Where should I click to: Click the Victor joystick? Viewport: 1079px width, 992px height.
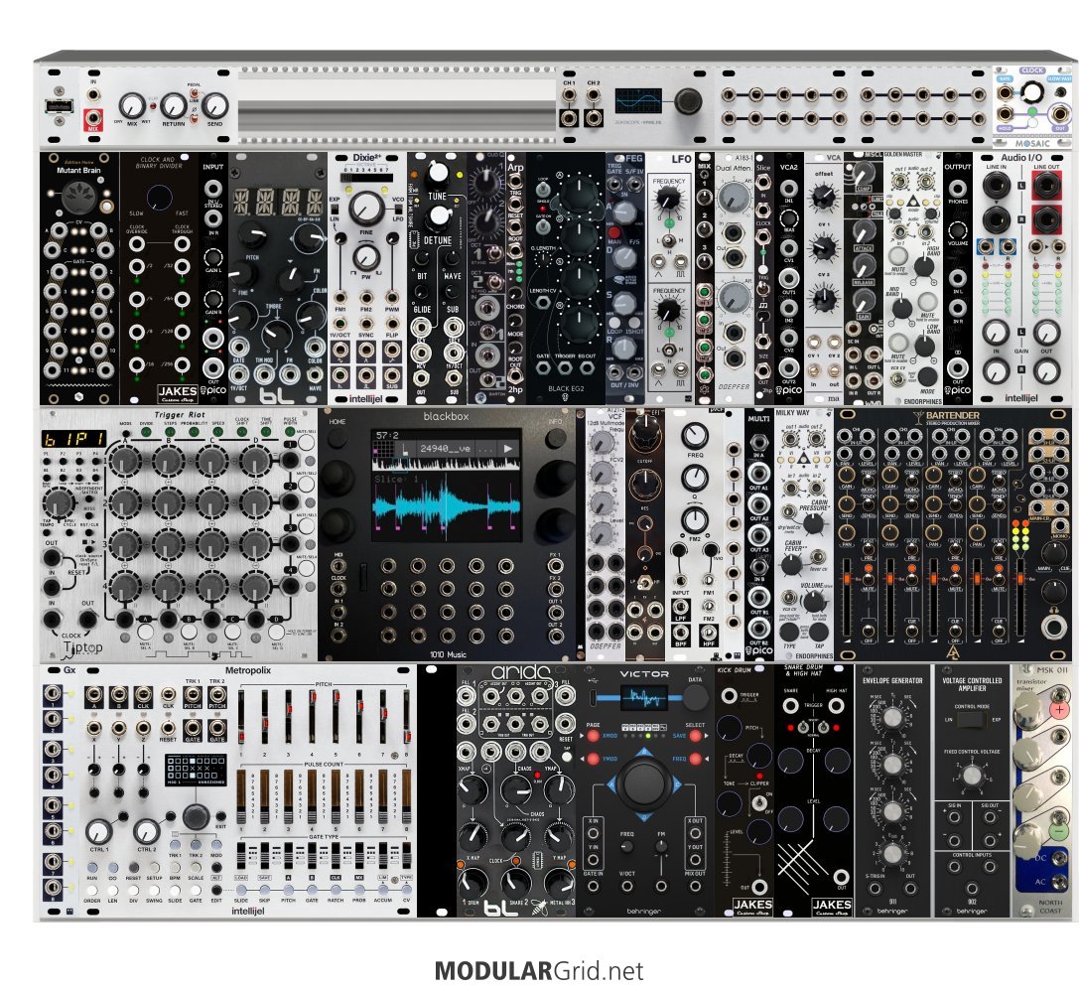click(643, 782)
